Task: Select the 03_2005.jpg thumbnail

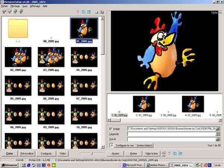Action: (51, 57)
